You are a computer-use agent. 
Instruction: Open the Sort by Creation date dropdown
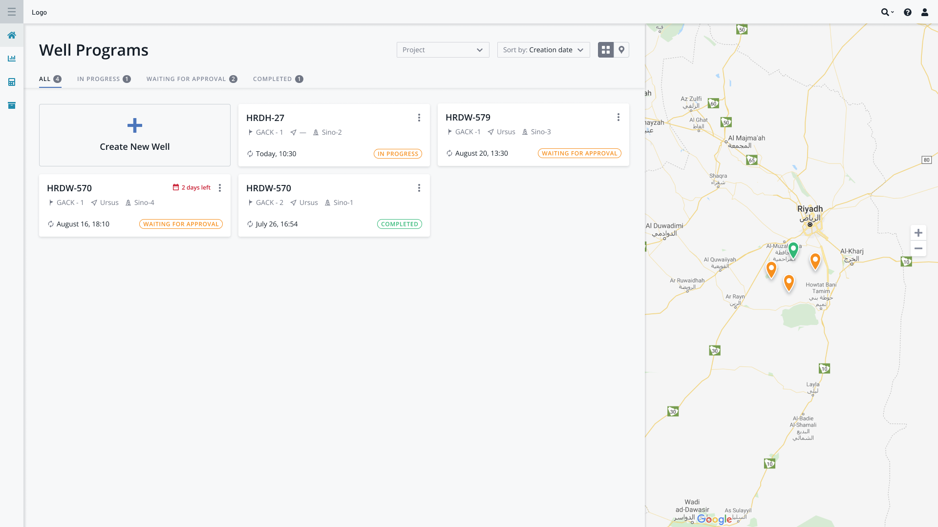[544, 50]
